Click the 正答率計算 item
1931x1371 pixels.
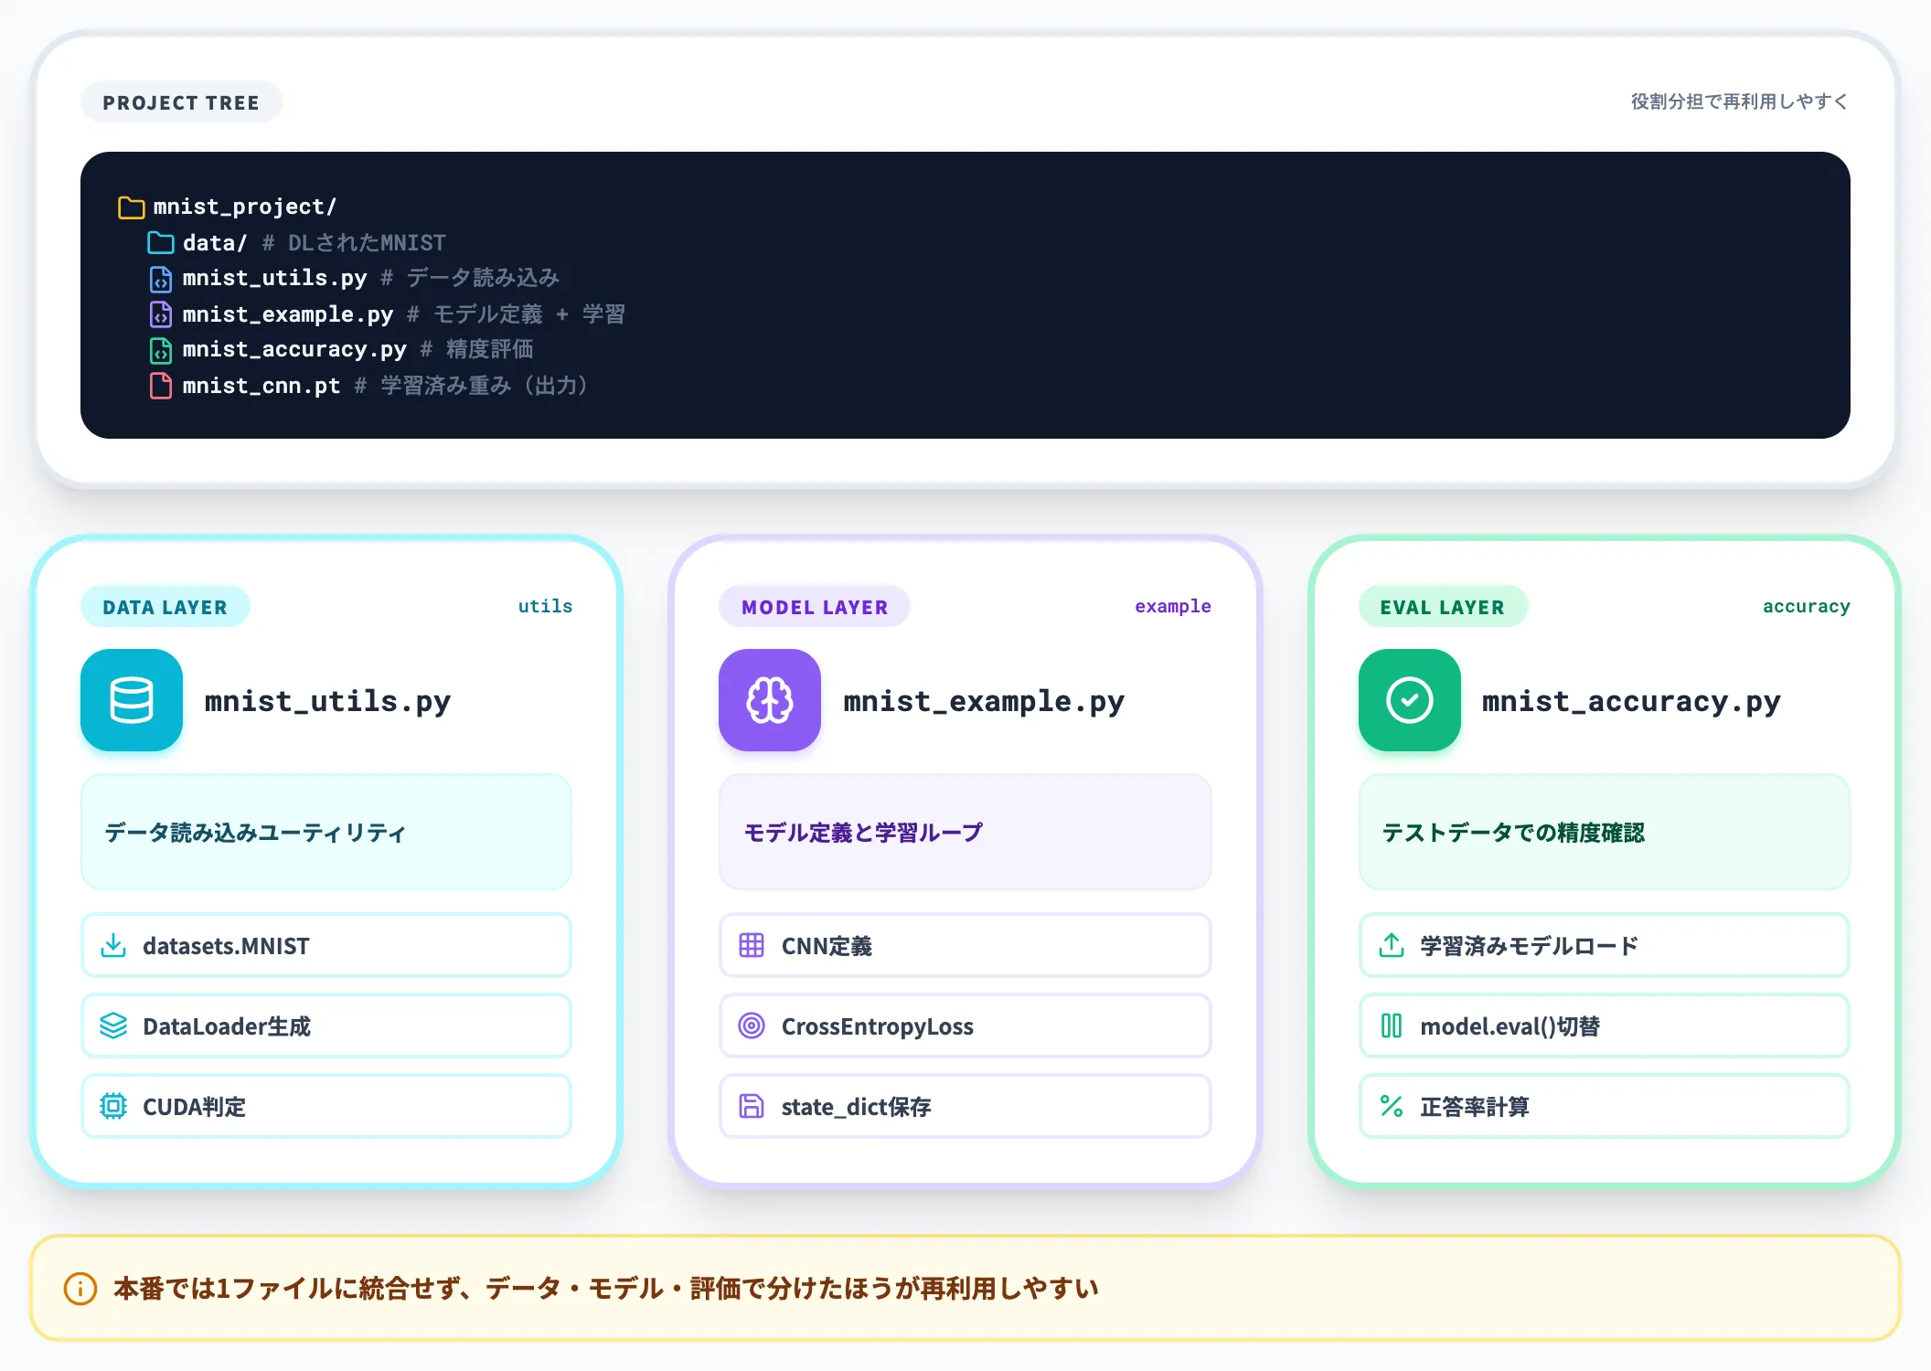click(x=1605, y=1106)
